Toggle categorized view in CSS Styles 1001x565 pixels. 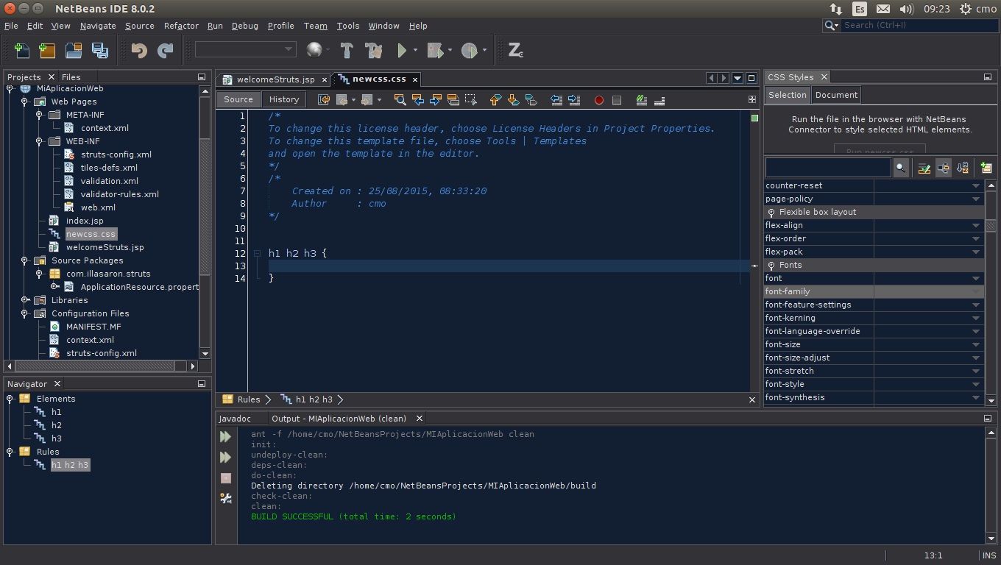[944, 168]
